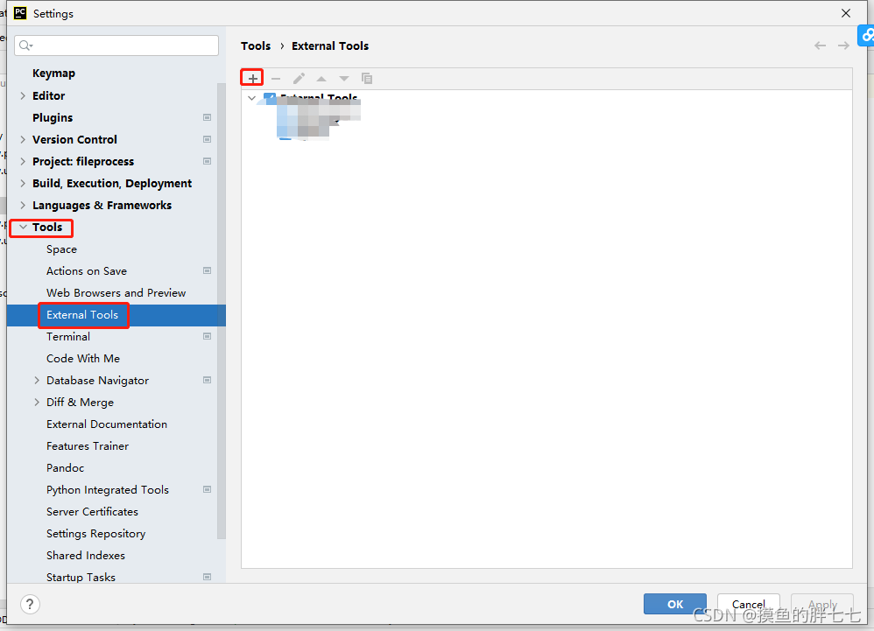The width and height of the screenshot is (874, 631).
Task: Select Startup Tasks
Action: [81, 578]
